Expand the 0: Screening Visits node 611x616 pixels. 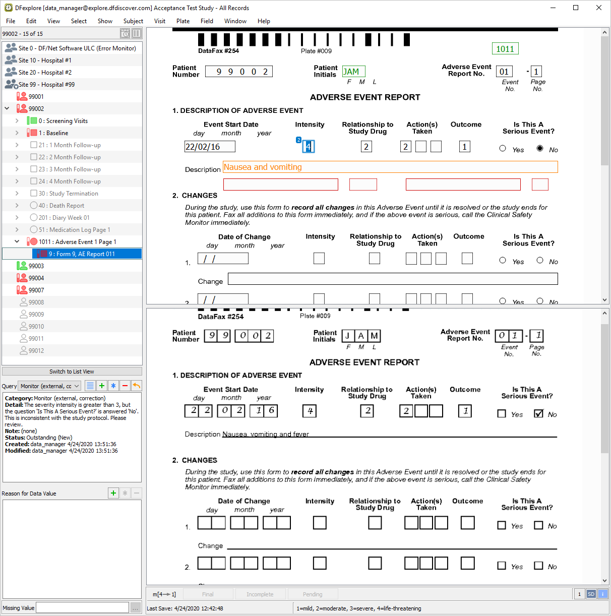17,121
